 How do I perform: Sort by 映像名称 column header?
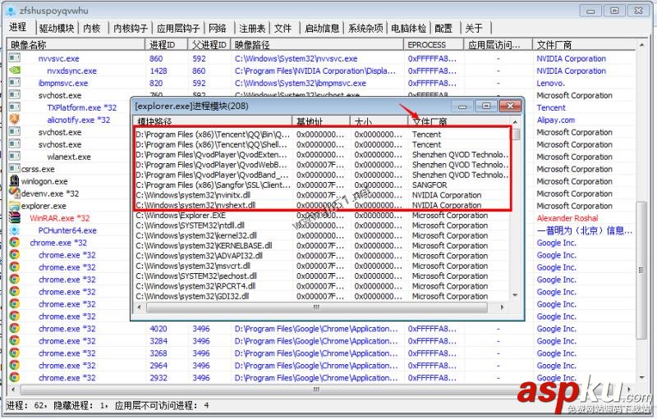pyautogui.click(x=76, y=45)
